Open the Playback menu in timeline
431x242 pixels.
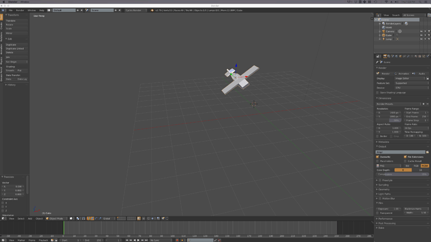[43, 240]
